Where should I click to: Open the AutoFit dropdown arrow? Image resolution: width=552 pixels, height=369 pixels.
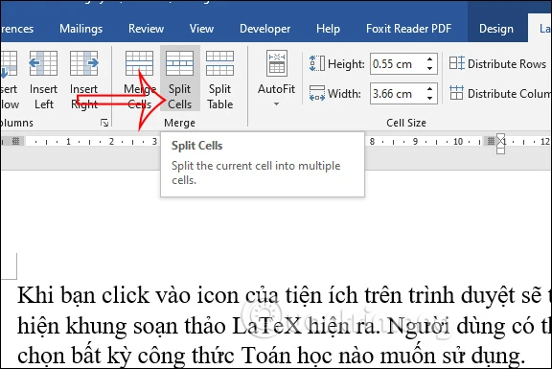[x=276, y=104]
